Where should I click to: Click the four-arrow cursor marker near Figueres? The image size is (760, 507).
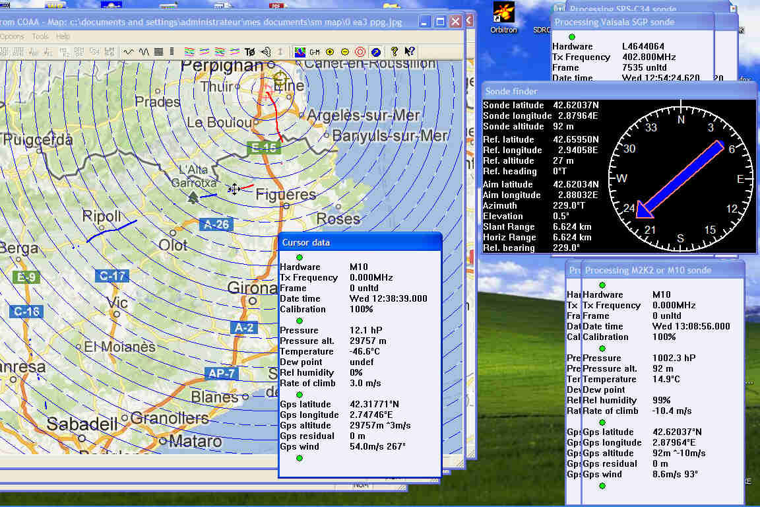(234, 189)
